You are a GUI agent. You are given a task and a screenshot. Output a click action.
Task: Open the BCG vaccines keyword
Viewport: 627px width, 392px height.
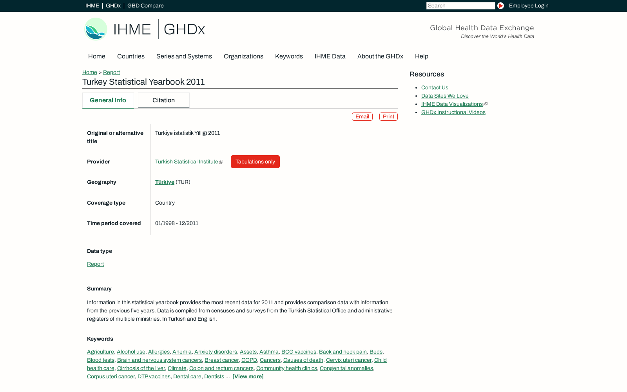click(x=299, y=352)
